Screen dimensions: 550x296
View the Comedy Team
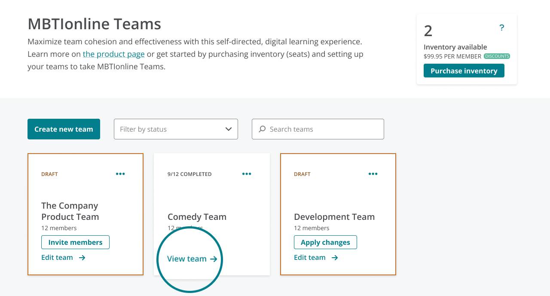(x=192, y=259)
